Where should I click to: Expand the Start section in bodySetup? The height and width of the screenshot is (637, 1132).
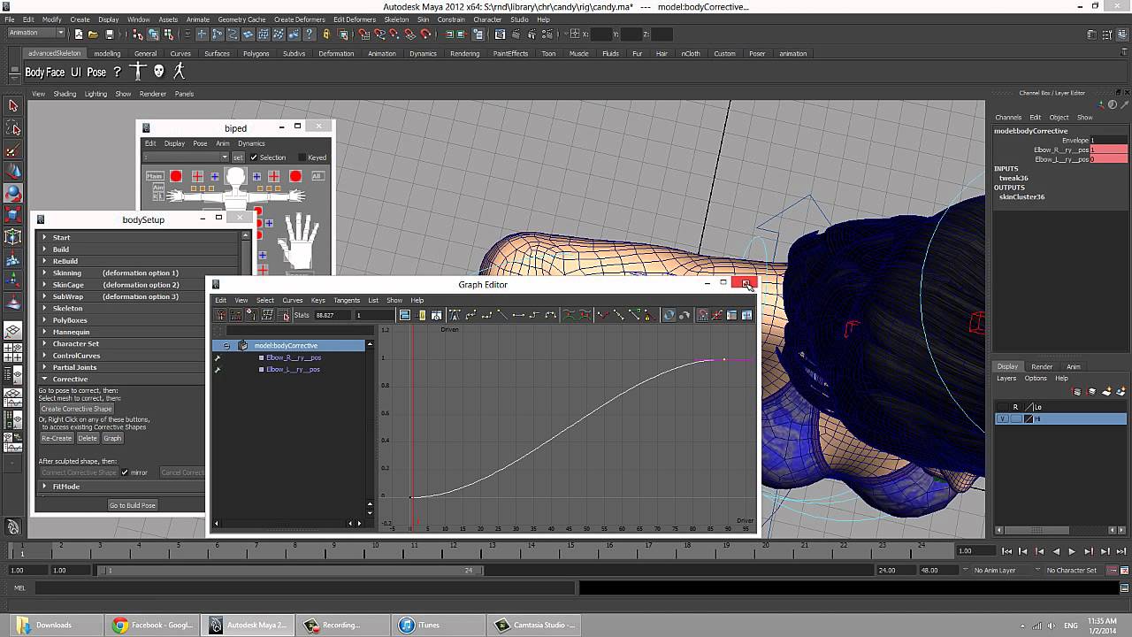point(44,237)
